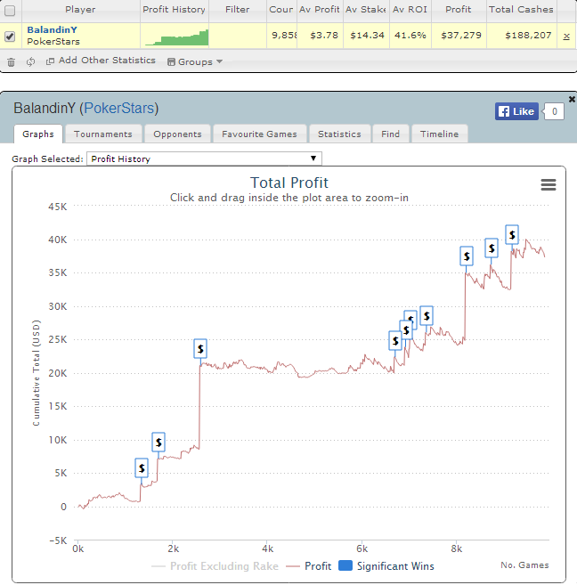Toggle the header select-all checkbox

(x=10, y=11)
